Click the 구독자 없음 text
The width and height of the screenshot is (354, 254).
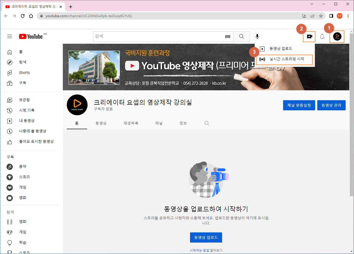(103, 109)
